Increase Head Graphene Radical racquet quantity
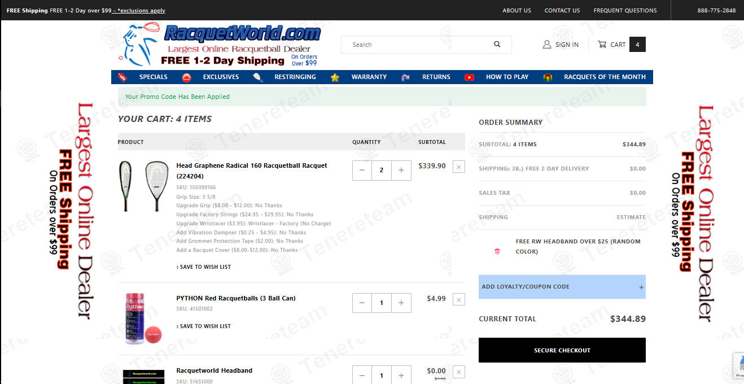The image size is (744, 384). (401, 170)
